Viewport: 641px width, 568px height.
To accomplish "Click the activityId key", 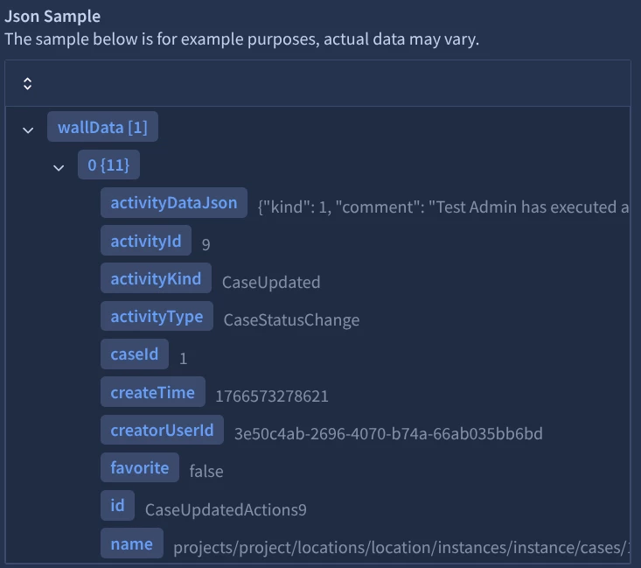I will pos(146,241).
